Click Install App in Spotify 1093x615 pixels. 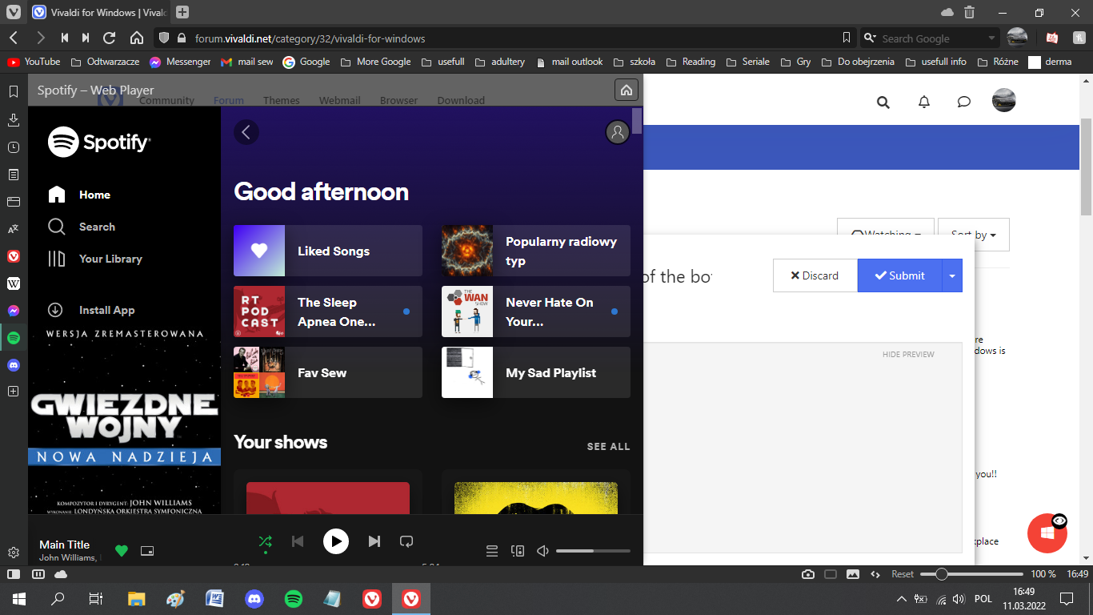click(91, 310)
